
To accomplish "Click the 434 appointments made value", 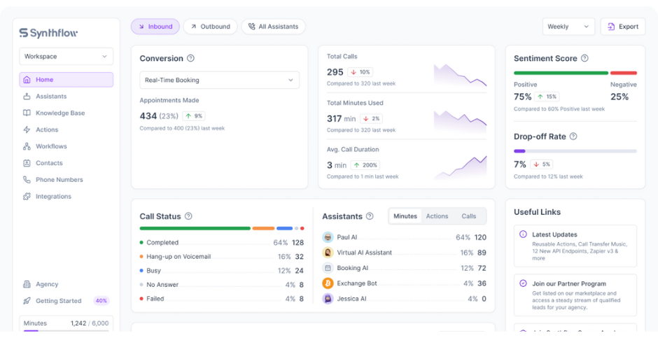I will (148, 116).
